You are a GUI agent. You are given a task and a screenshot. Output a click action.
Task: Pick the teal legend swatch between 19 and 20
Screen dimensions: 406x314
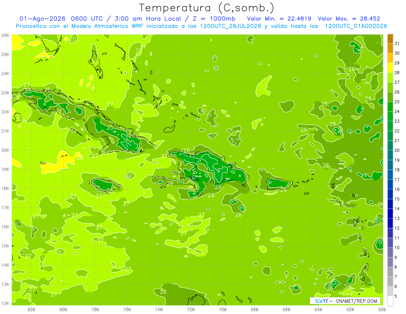390,155
